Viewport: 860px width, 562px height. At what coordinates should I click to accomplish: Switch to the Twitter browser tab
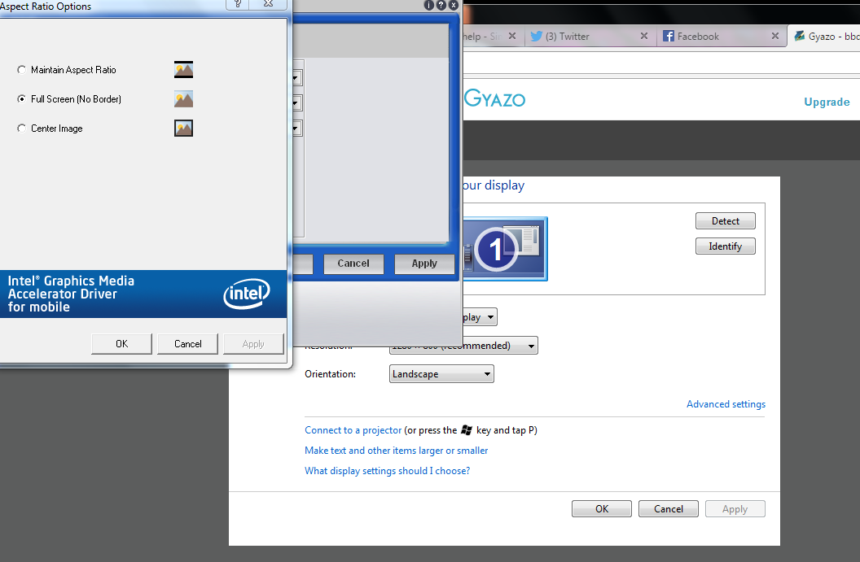click(590, 36)
